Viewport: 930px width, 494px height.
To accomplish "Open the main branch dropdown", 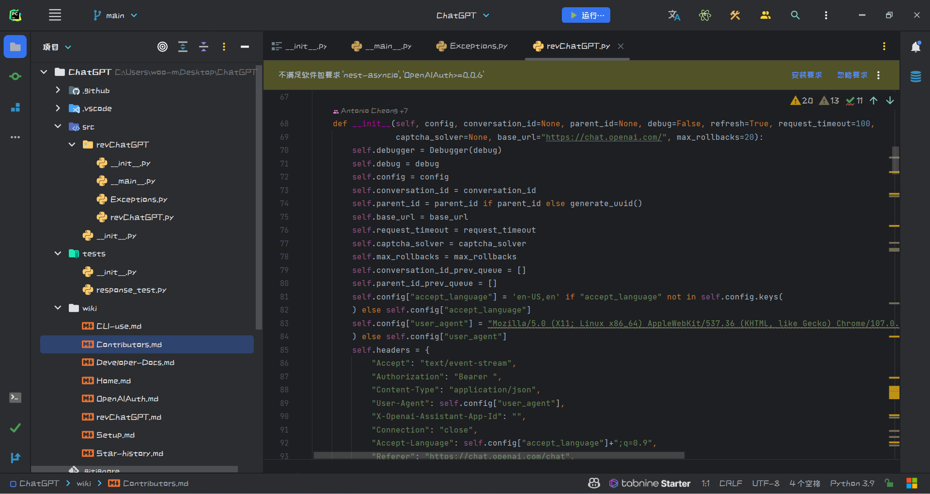I will click(115, 15).
